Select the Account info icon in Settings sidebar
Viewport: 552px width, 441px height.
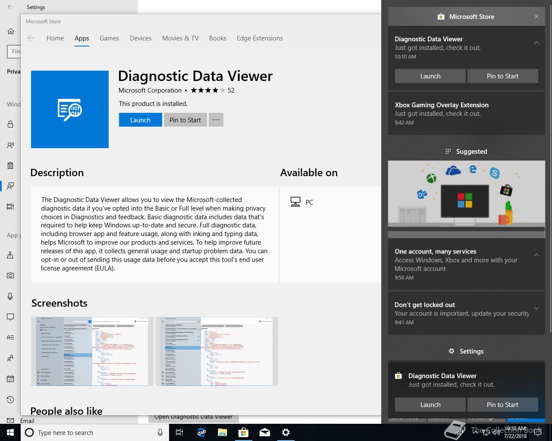(x=10, y=338)
